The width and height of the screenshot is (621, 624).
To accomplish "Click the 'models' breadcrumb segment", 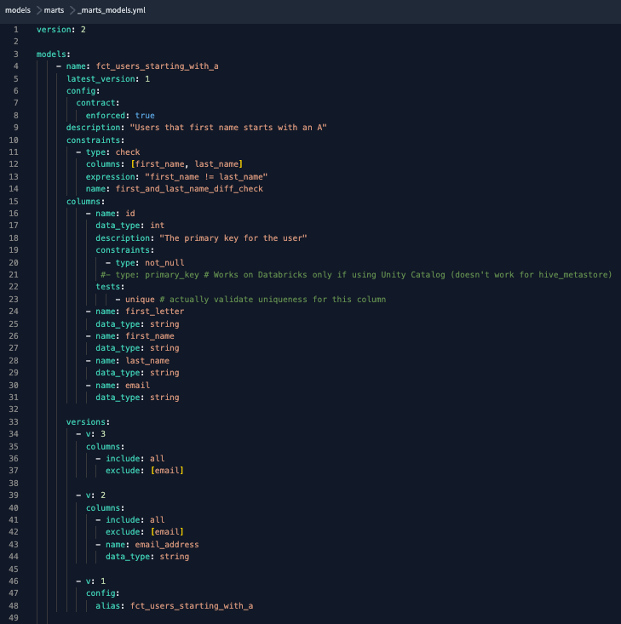I will (x=18, y=10).
